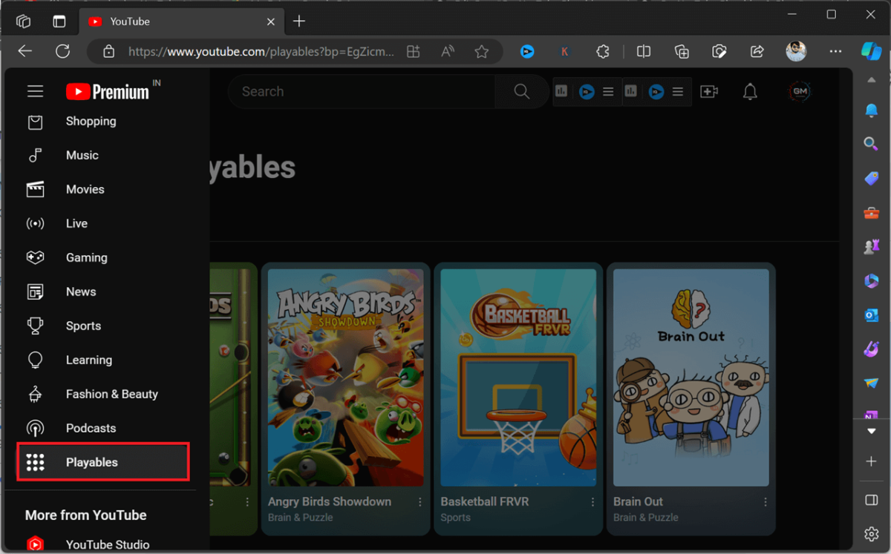Open Microsoft 365 in Edge sidebar

(x=871, y=281)
